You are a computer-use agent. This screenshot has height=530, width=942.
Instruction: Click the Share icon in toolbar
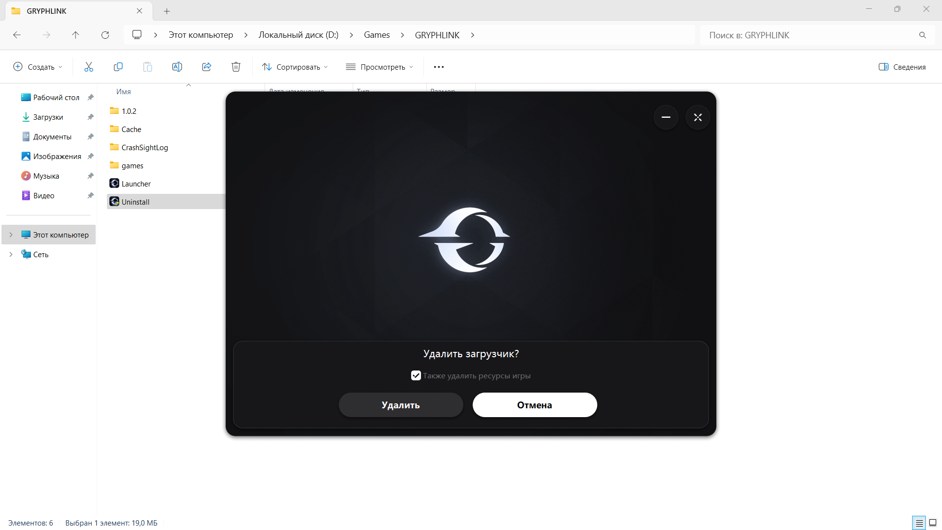tap(207, 67)
